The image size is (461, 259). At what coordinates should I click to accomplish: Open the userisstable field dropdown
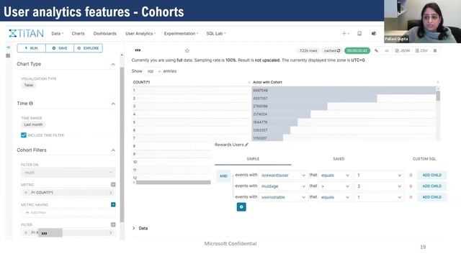click(283, 197)
